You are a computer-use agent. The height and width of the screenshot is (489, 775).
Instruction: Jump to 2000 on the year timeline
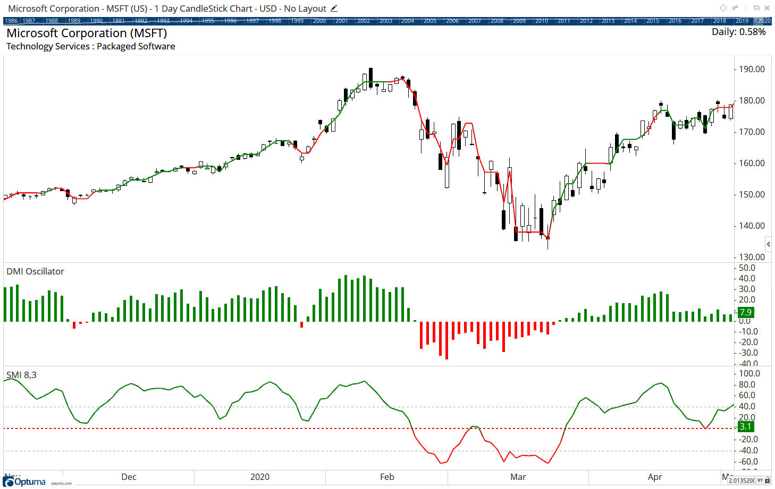pos(319,21)
